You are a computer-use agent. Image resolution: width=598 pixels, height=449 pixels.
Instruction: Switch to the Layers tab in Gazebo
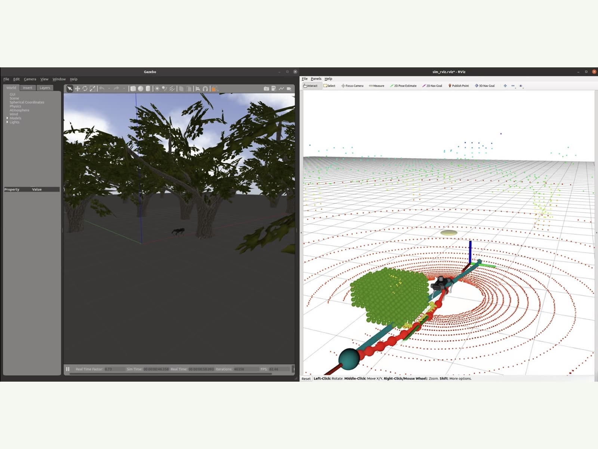pos(45,88)
